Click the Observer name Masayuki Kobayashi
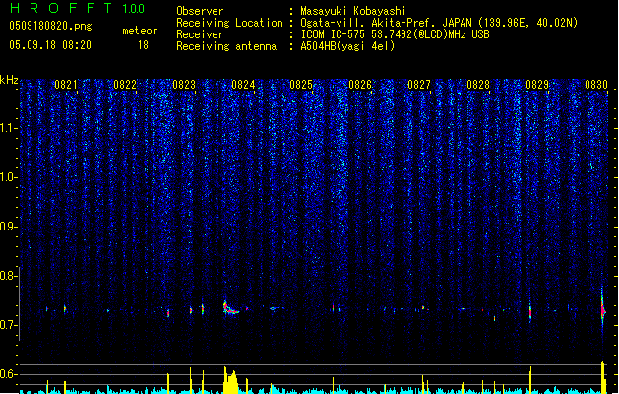This screenshot has height=394, width=619. 353,11
